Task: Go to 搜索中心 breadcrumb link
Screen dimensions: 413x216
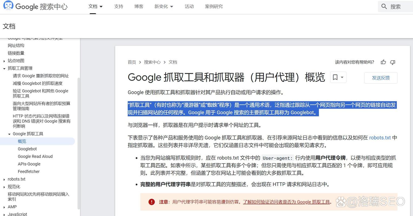Action: [152, 62]
